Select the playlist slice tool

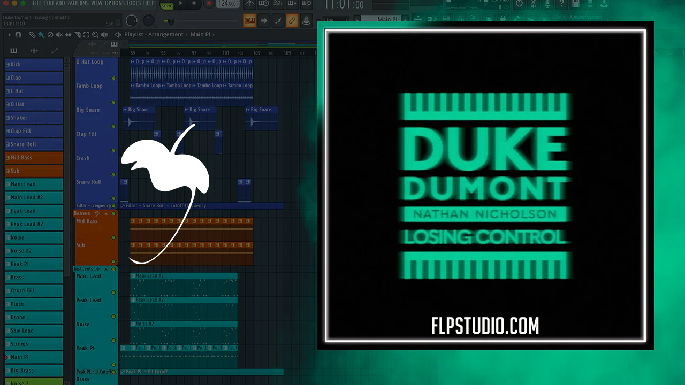[x=78, y=35]
